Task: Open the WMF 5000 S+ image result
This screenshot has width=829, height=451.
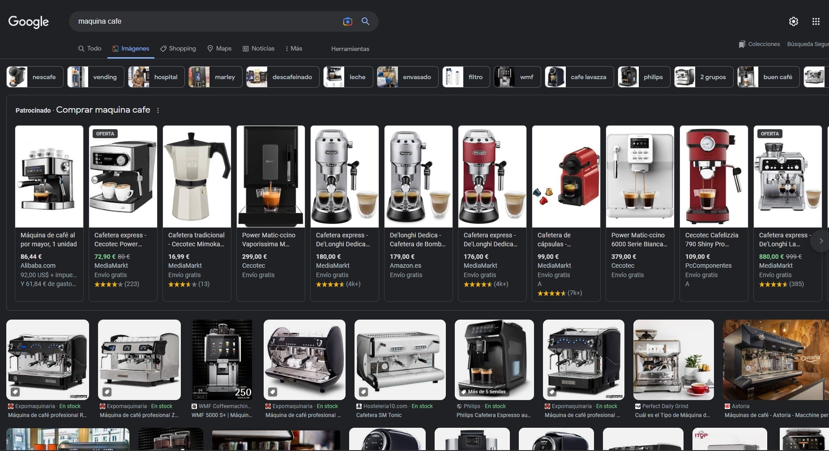Action: (x=222, y=360)
